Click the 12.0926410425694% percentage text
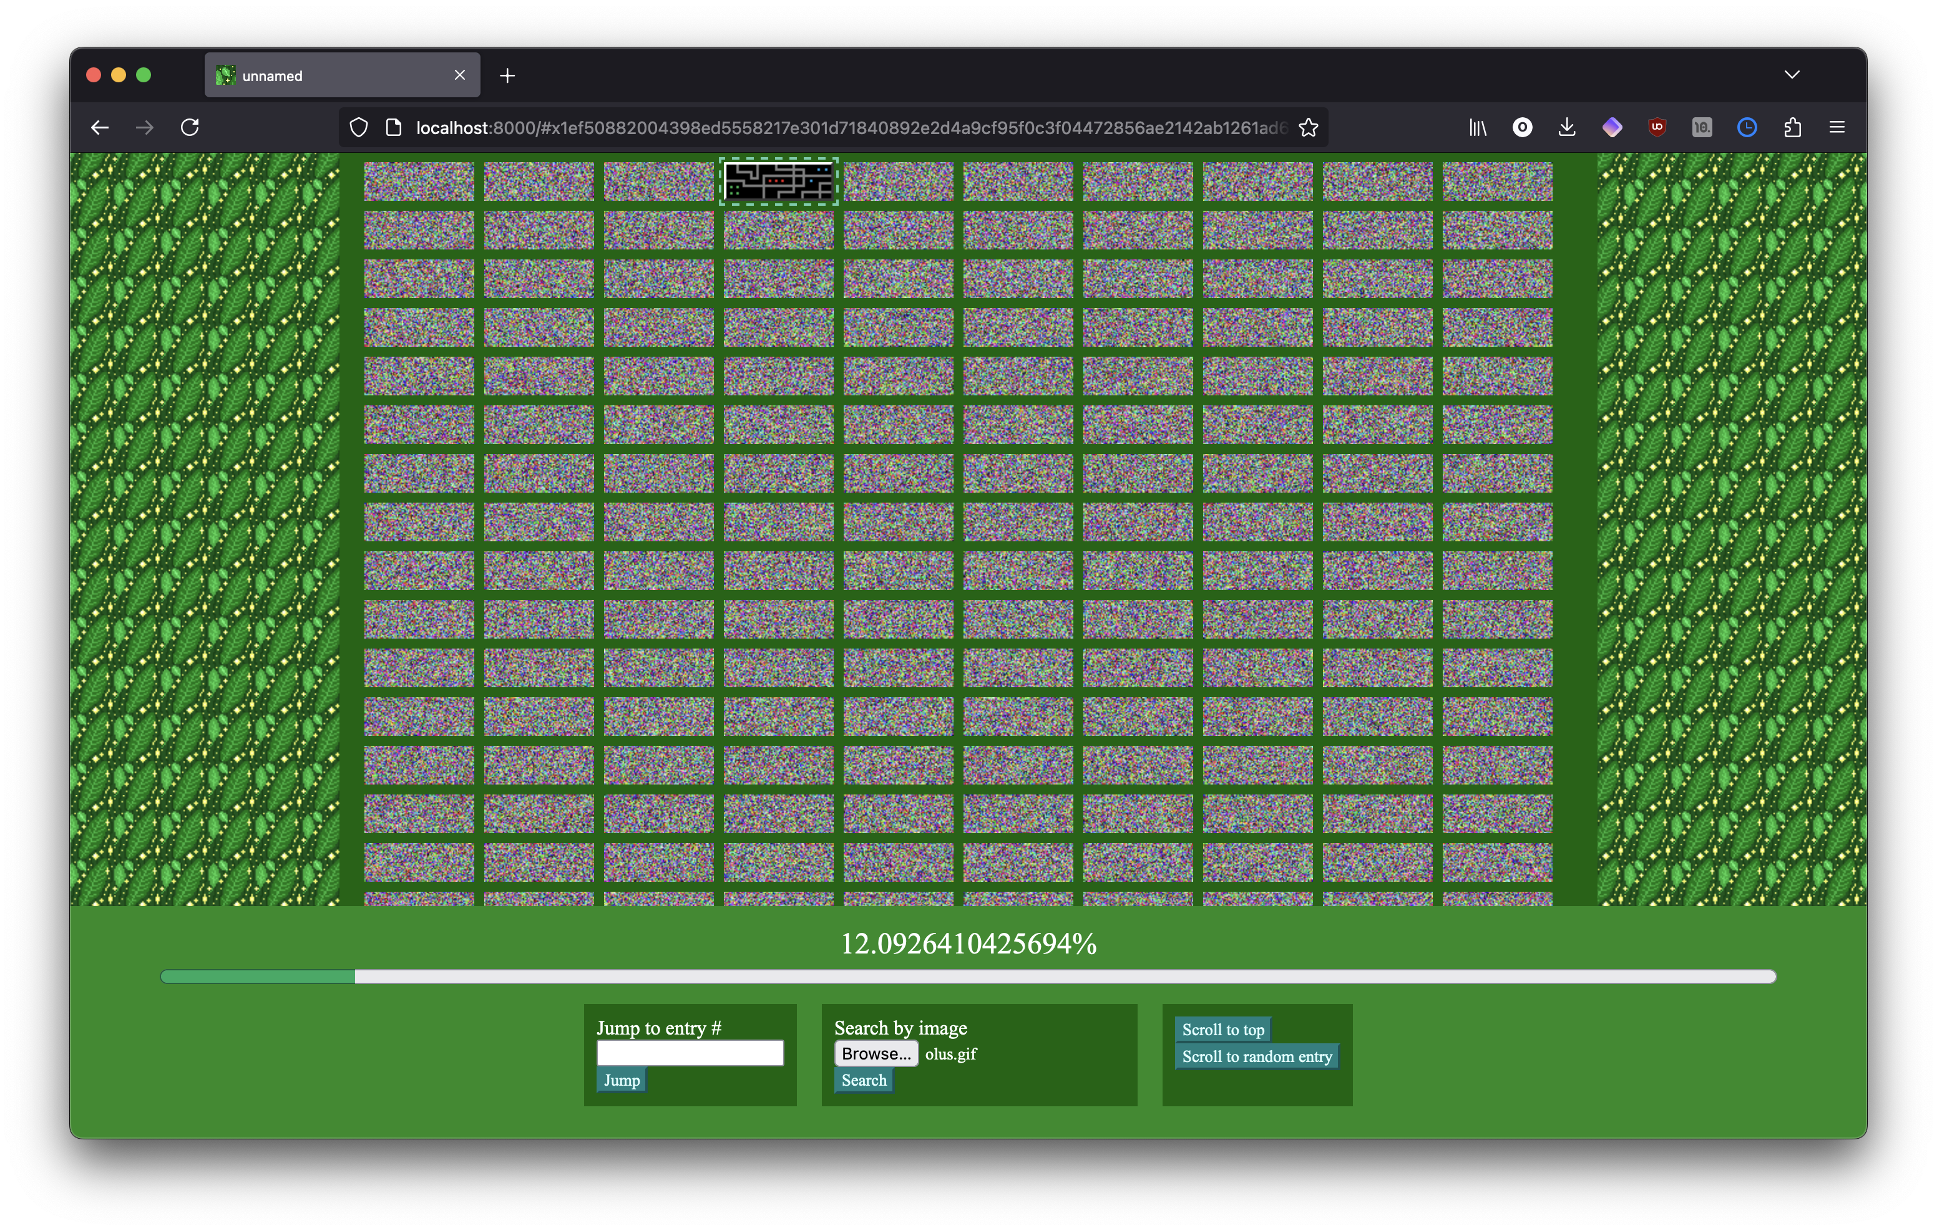This screenshot has width=1937, height=1231. [x=968, y=943]
